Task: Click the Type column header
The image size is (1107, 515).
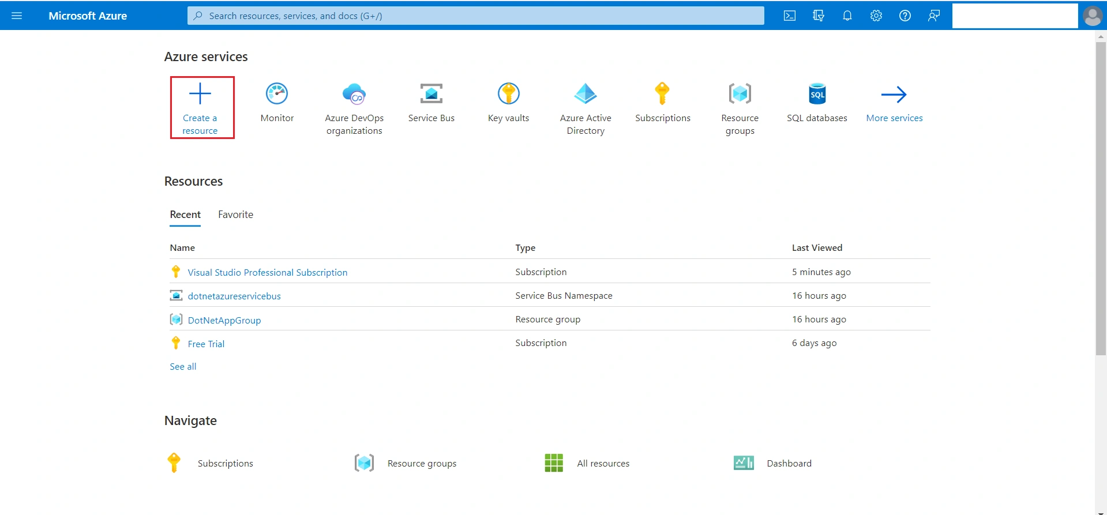Action: (x=526, y=247)
